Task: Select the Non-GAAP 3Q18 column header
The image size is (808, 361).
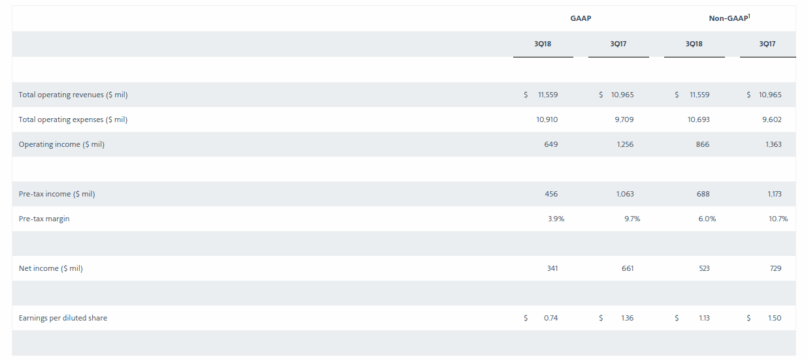Action: (x=694, y=44)
